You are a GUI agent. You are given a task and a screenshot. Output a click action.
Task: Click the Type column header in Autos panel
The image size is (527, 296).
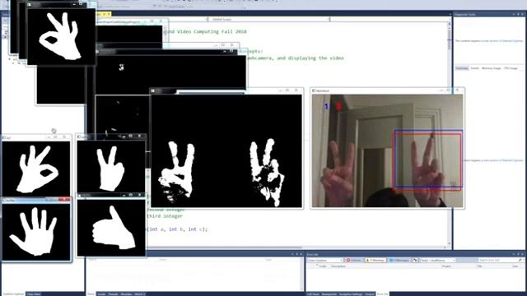tap(269, 260)
